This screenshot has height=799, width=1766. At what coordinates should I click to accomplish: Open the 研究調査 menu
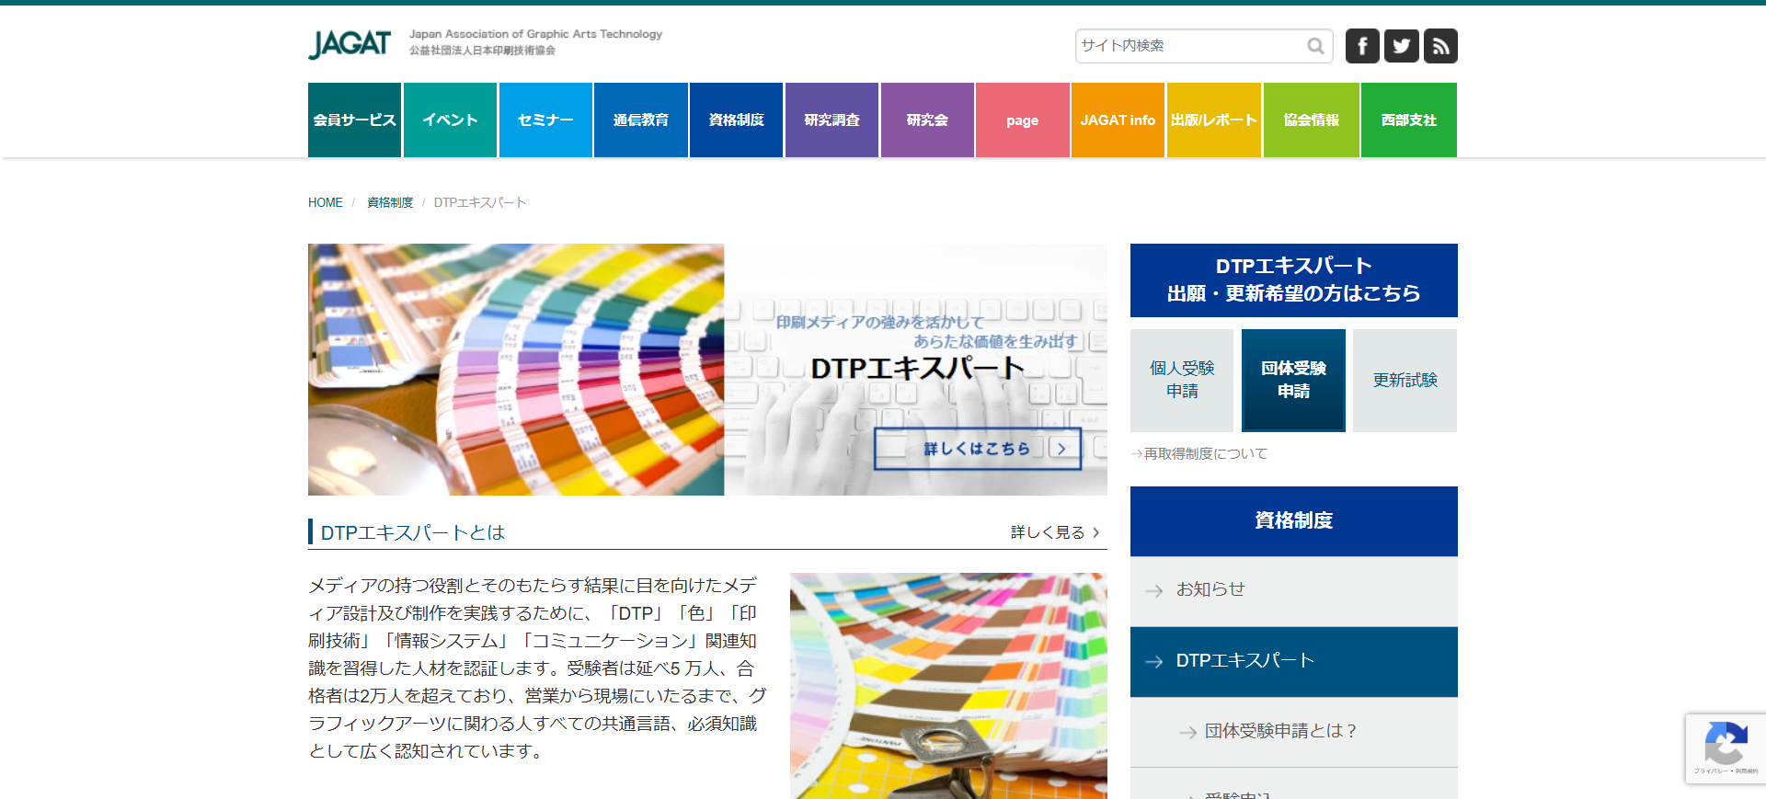click(x=831, y=120)
